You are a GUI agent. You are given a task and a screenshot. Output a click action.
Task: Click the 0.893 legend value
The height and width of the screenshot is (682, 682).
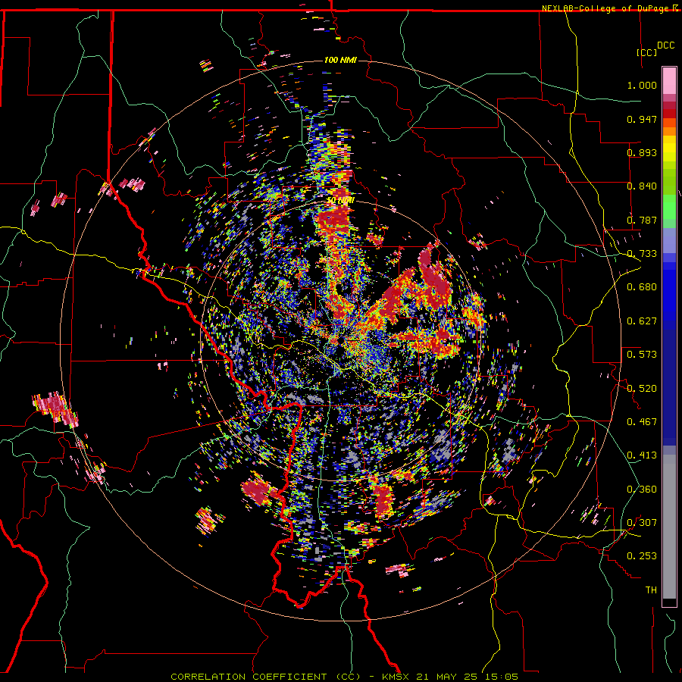coord(642,152)
